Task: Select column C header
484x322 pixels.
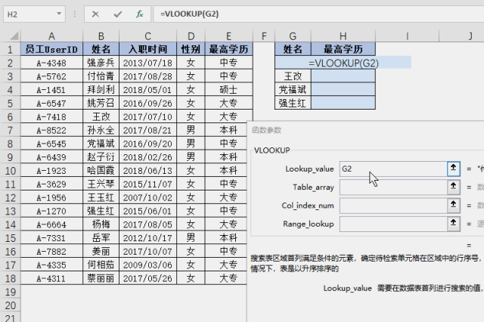Action: click(x=148, y=36)
